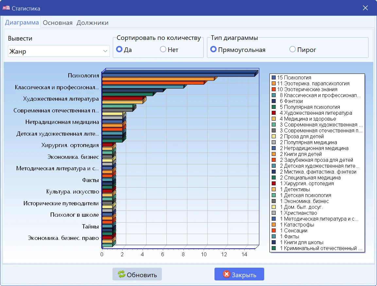
Task: Select the Да sorting radio button
Action: 119,49
